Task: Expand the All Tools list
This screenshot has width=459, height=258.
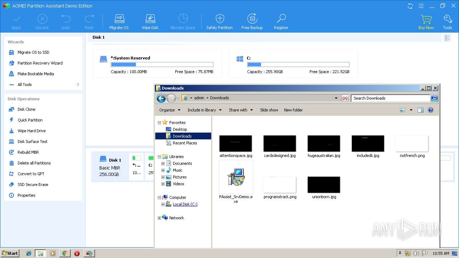Action: [44, 85]
